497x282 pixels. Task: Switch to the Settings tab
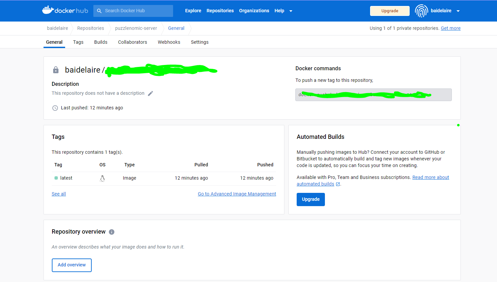pos(200,42)
